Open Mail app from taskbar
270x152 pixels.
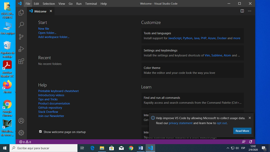coord(121,148)
